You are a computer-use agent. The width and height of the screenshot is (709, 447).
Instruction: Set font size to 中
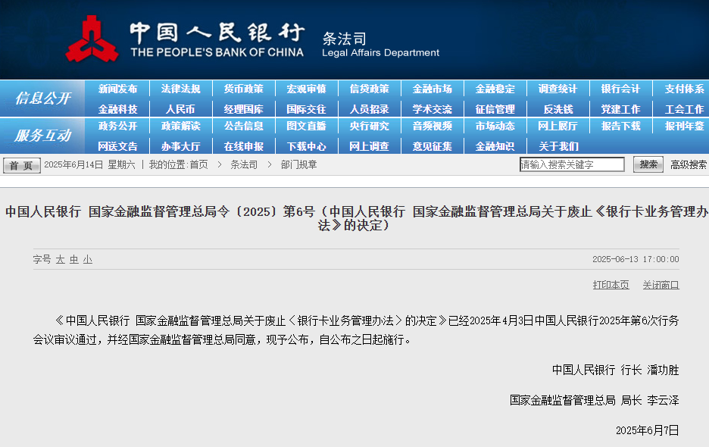pos(74,259)
